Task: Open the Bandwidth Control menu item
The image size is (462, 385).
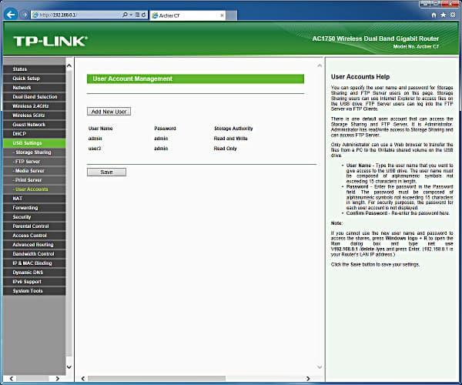Action: 35,254
